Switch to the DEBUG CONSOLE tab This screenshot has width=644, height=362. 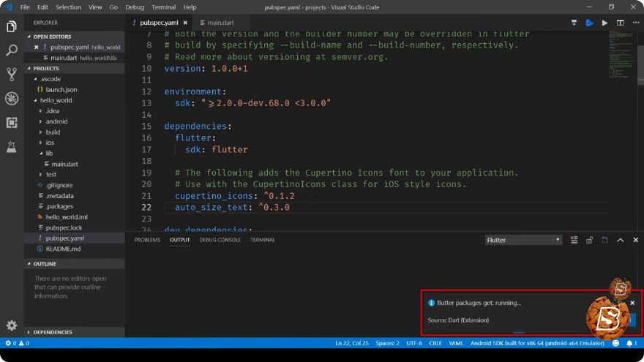tap(220, 240)
